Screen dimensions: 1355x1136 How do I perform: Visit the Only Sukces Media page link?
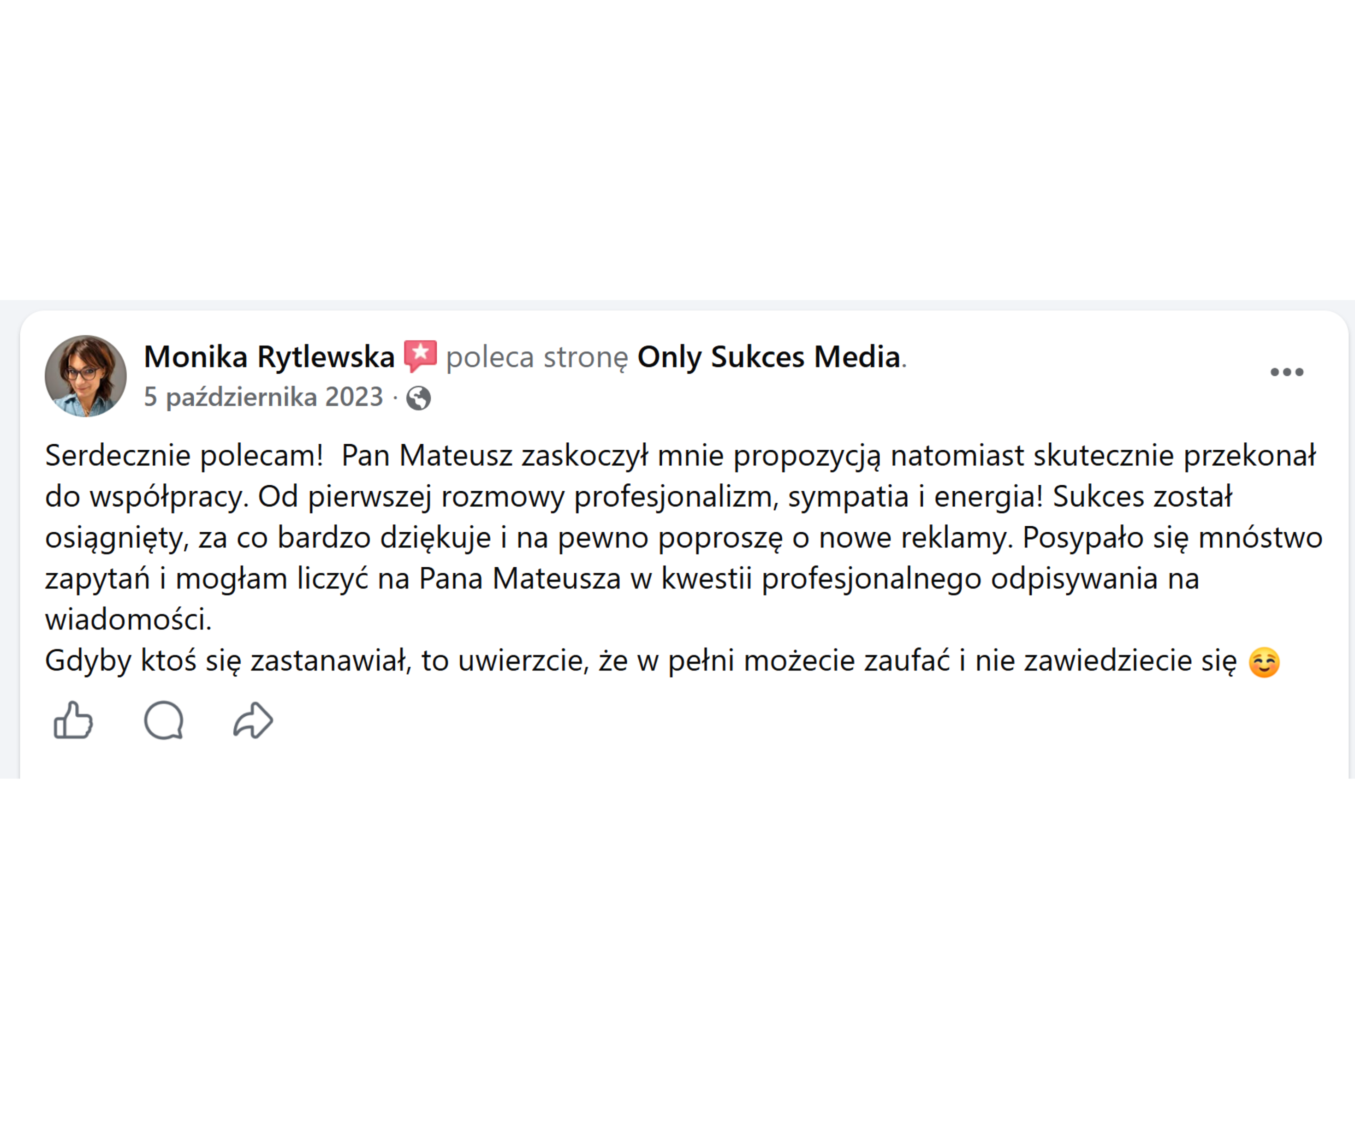coord(768,357)
